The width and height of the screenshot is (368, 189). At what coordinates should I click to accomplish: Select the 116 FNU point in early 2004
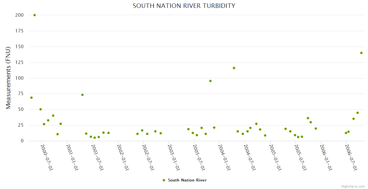coord(234,68)
